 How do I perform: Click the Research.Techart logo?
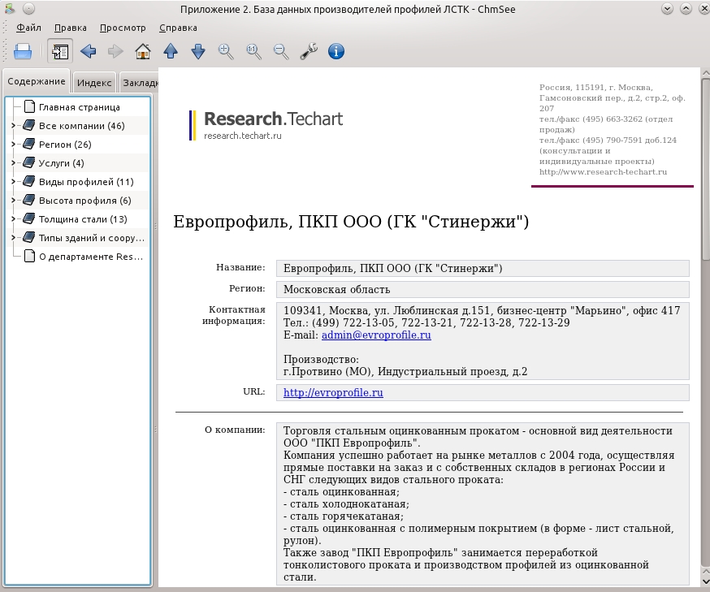(x=266, y=124)
